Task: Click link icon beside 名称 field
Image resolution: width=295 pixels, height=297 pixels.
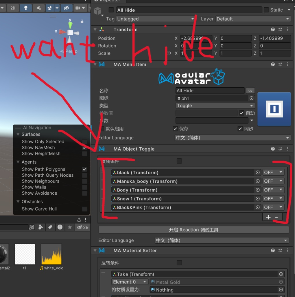Action: (250, 91)
